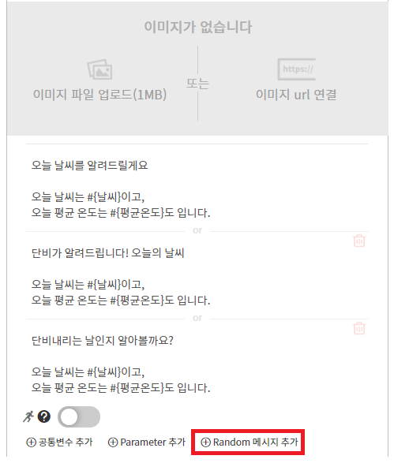The image size is (394, 463).
Task: Click the message text 단비내리는 날인지 알아볼까요?
Action: tap(103, 340)
